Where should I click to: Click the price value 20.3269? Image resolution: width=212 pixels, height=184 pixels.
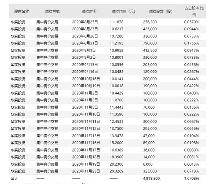pyautogui.click(x=117, y=171)
